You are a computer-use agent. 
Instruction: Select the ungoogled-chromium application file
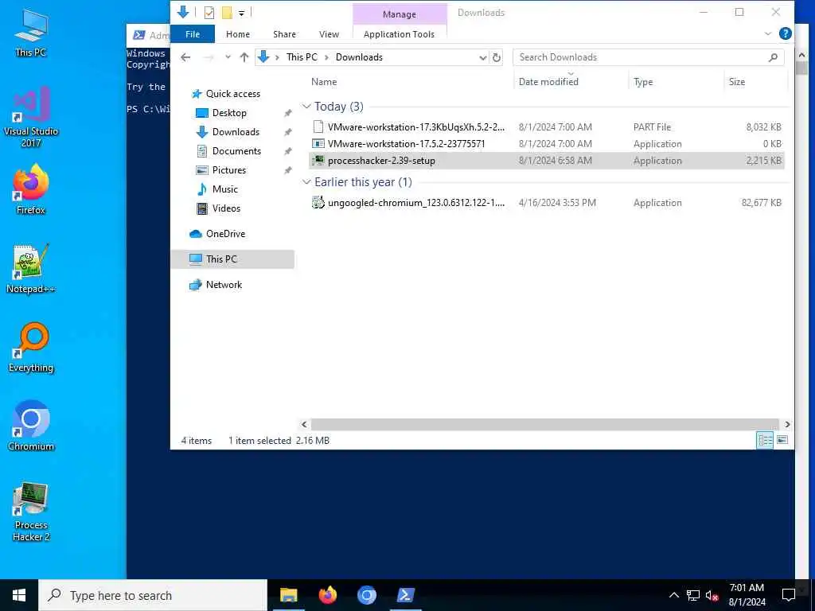(546, 203)
